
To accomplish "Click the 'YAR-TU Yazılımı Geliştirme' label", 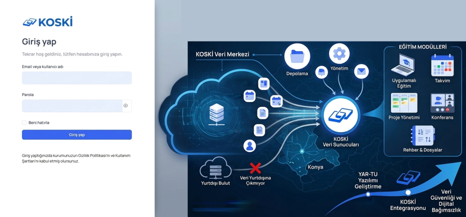I will [x=368, y=181].
